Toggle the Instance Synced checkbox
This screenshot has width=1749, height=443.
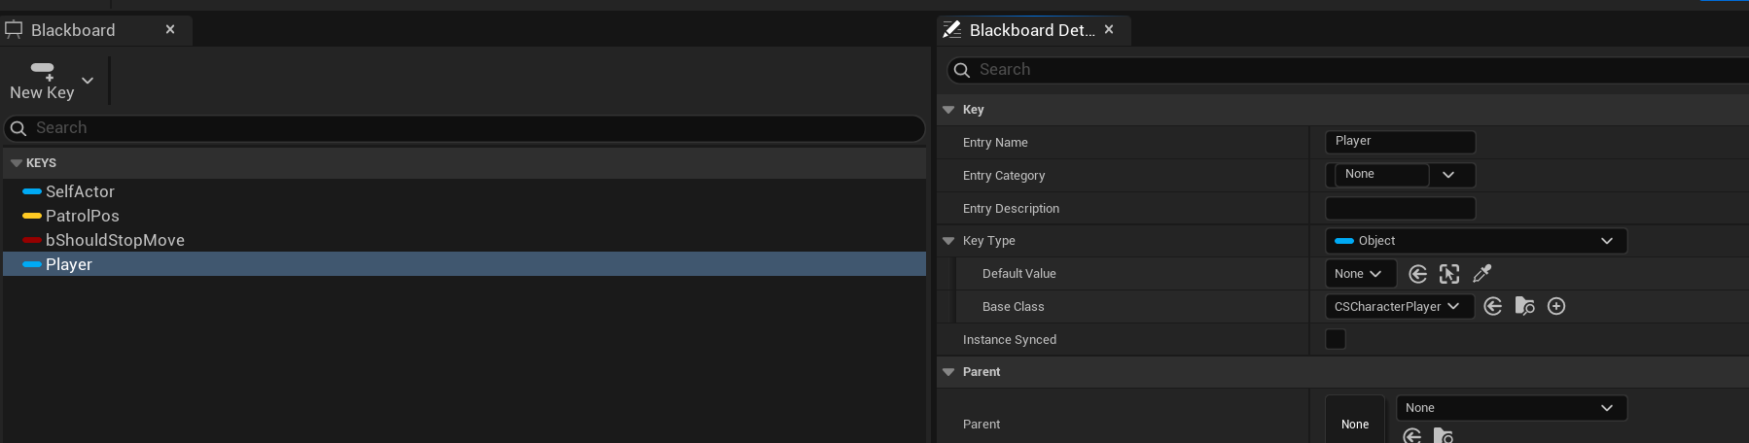click(x=1336, y=339)
